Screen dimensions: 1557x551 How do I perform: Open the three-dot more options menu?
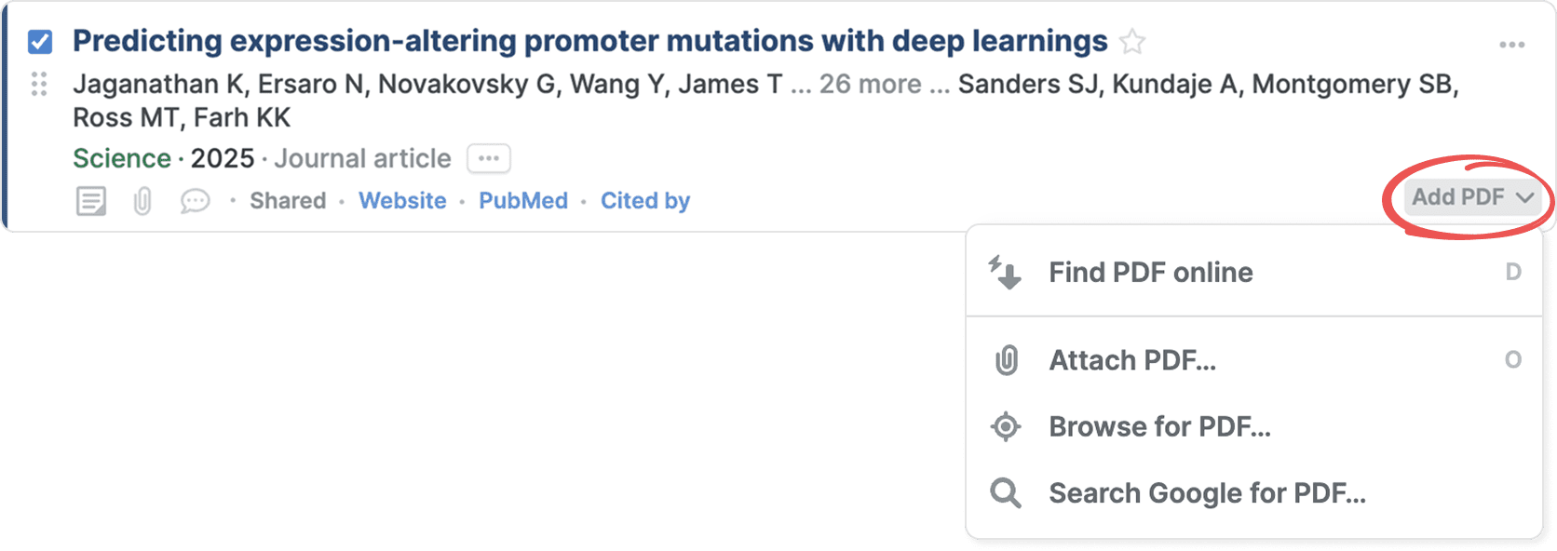[1511, 45]
